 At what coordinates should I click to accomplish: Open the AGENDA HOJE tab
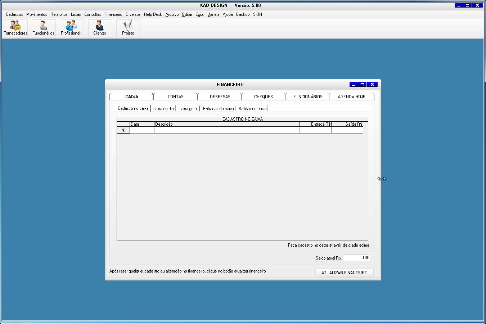tap(352, 96)
